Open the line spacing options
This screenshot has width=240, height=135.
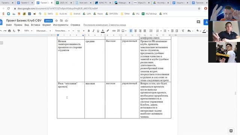[151, 31]
